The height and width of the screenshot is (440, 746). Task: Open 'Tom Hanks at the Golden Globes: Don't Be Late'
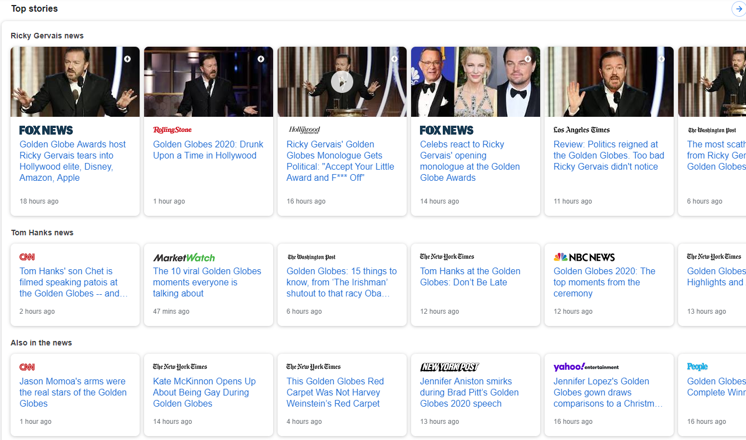tap(470, 277)
